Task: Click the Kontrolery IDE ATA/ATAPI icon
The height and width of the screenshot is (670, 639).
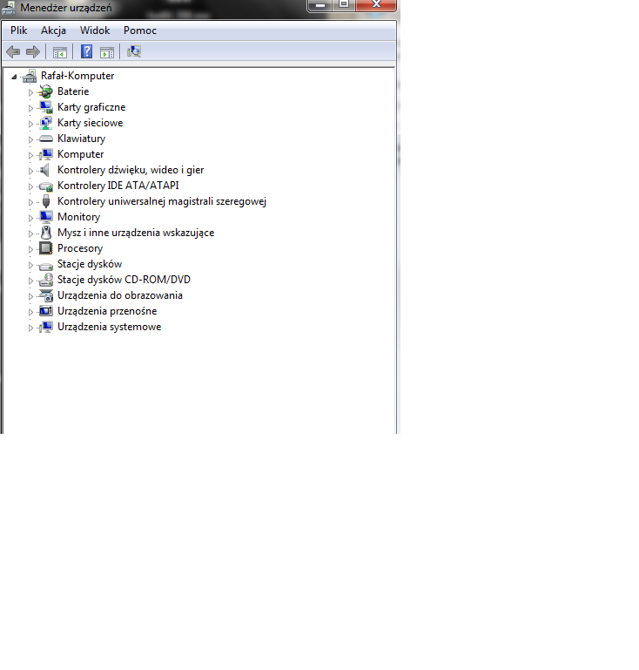Action: (x=45, y=186)
